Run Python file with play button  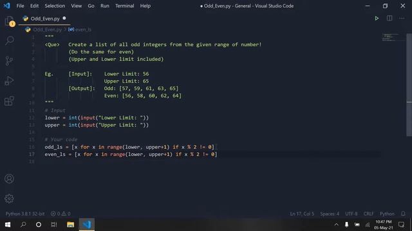click(377, 19)
